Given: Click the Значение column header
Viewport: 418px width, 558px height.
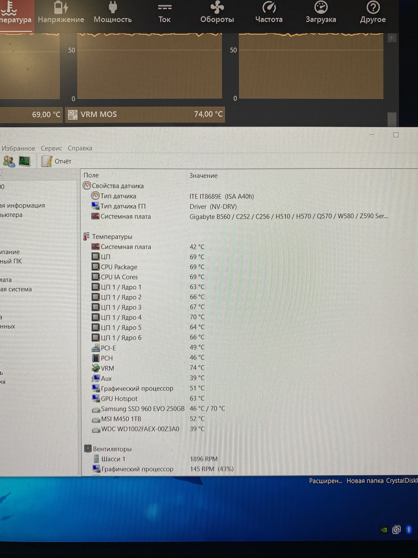Looking at the screenshot, I should (x=204, y=176).
